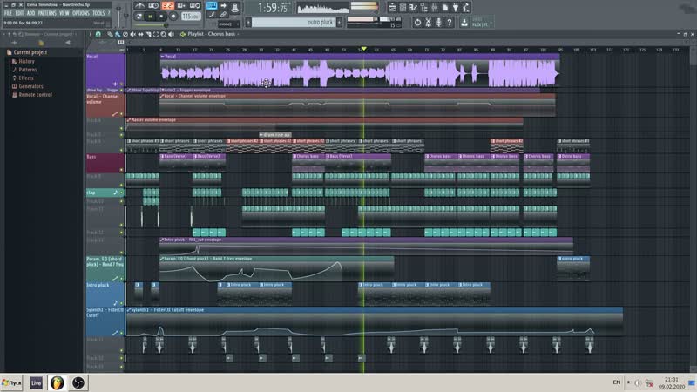Viewport: 697px width, 392px height.
Task: Click the add pattern plus button
Action: (339, 23)
